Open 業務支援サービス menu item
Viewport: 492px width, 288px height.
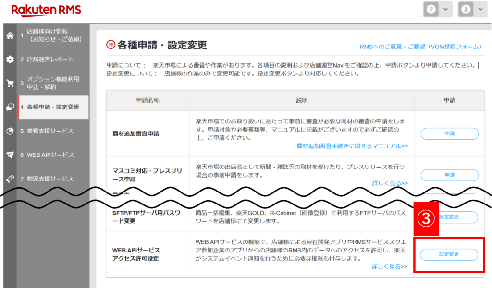pos(54,131)
